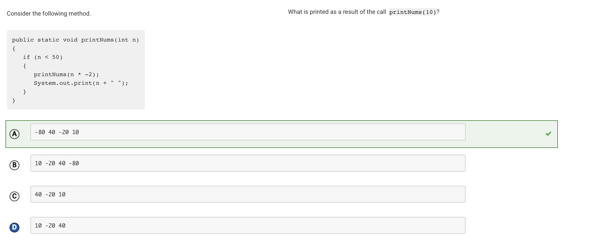Click the gray code block showing printNums method

pyautogui.click(x=75, y=69)
